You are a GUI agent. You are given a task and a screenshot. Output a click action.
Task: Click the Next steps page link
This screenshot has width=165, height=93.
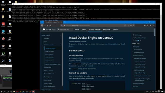tap(135, 87)
